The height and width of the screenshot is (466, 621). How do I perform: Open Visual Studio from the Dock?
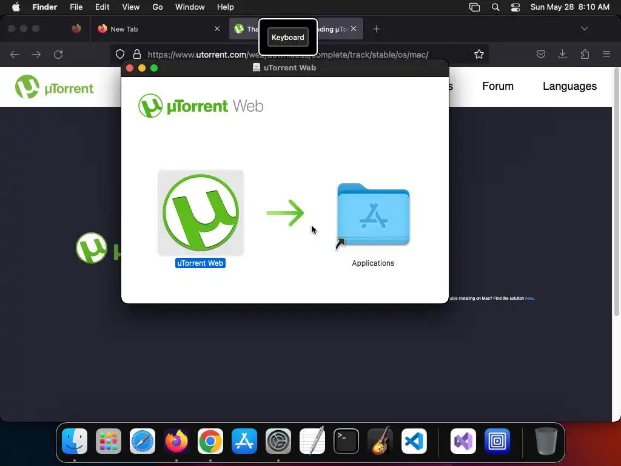[x=463, y=441]
